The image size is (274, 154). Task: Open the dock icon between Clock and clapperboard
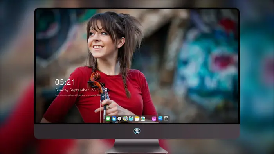(125, 119)
